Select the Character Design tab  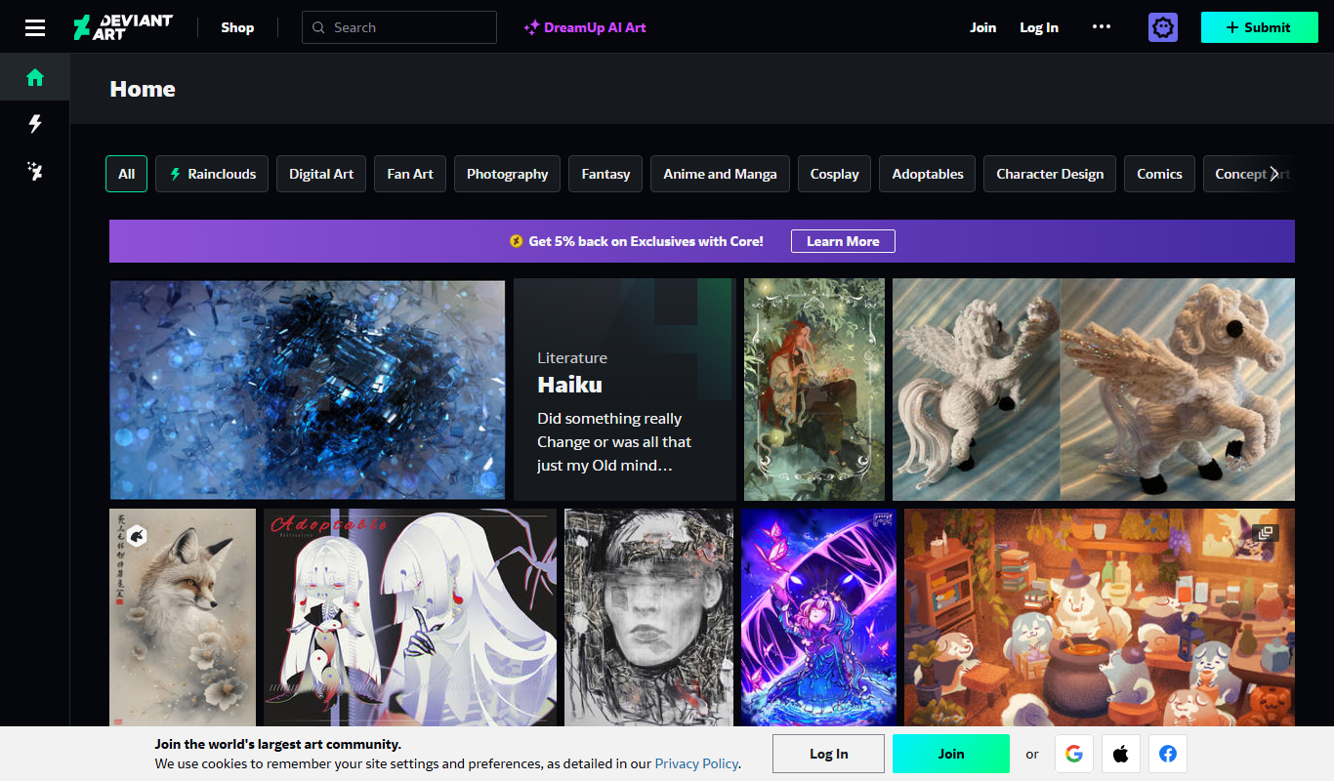click(x=1050, y=174)
